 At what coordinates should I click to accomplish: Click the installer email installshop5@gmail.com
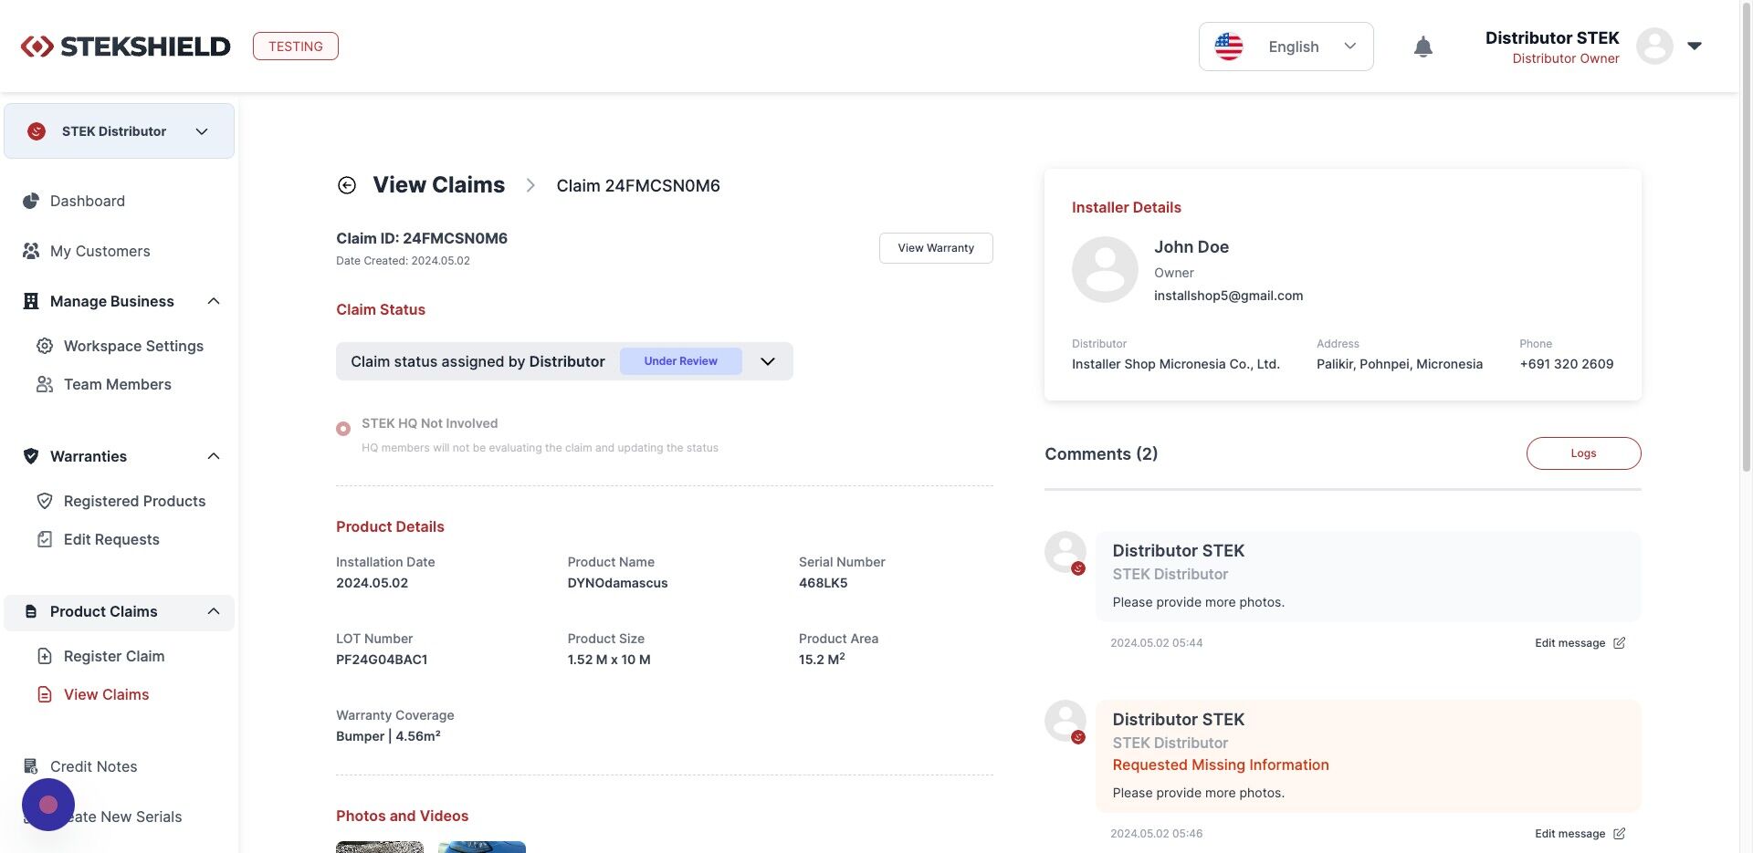click(x=1228, y=296)
